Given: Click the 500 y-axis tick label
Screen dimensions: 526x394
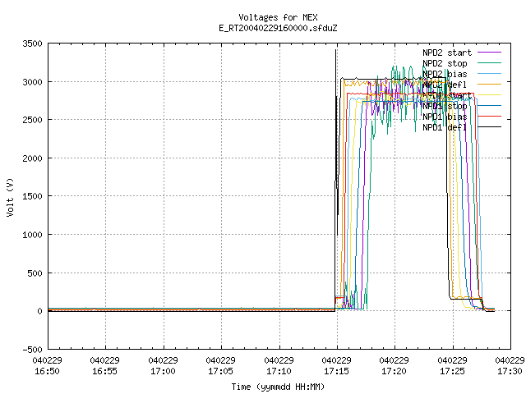Looking at the screenshot, I should 35,273.
